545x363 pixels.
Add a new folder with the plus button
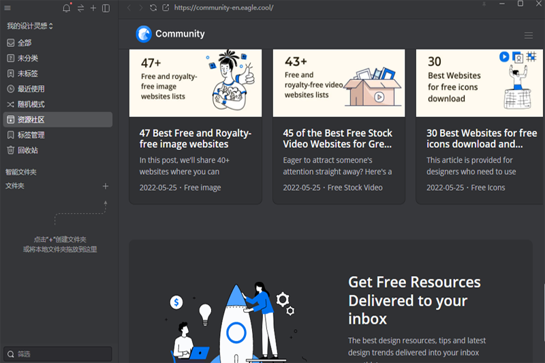(106, 186)
